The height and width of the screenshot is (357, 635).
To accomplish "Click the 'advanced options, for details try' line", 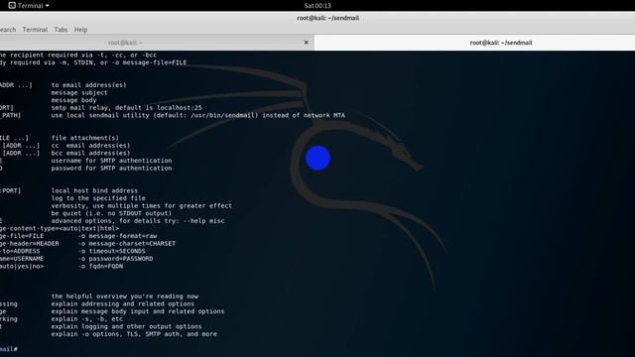I will click(138, 221).
